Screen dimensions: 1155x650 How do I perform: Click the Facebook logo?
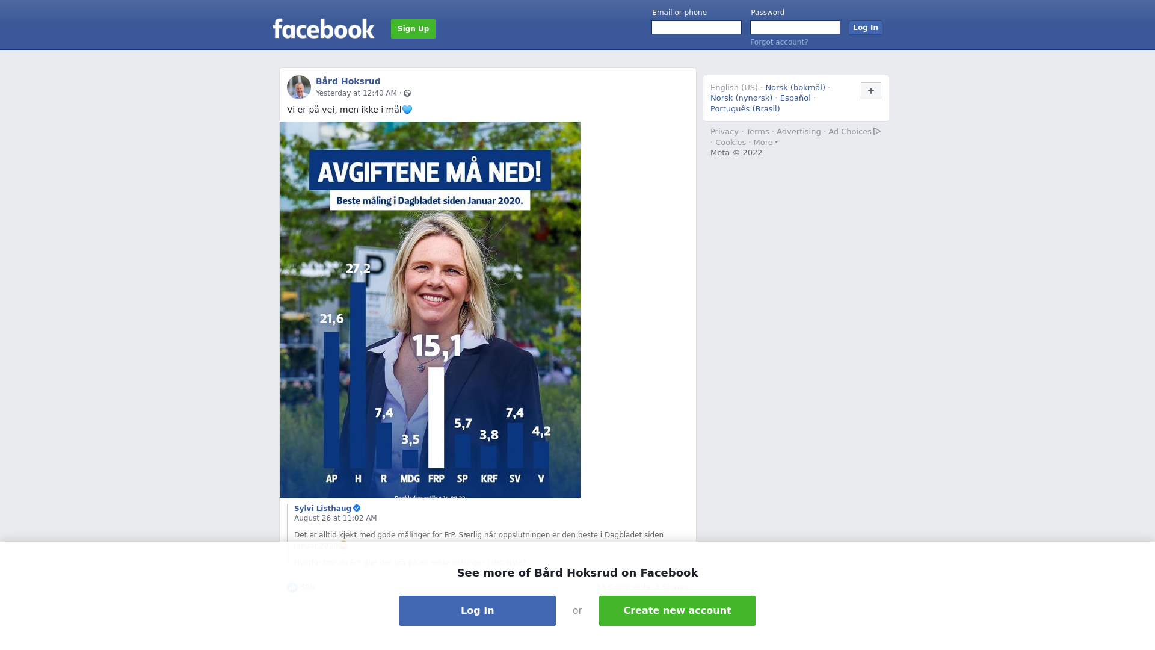tap(323, 28)
